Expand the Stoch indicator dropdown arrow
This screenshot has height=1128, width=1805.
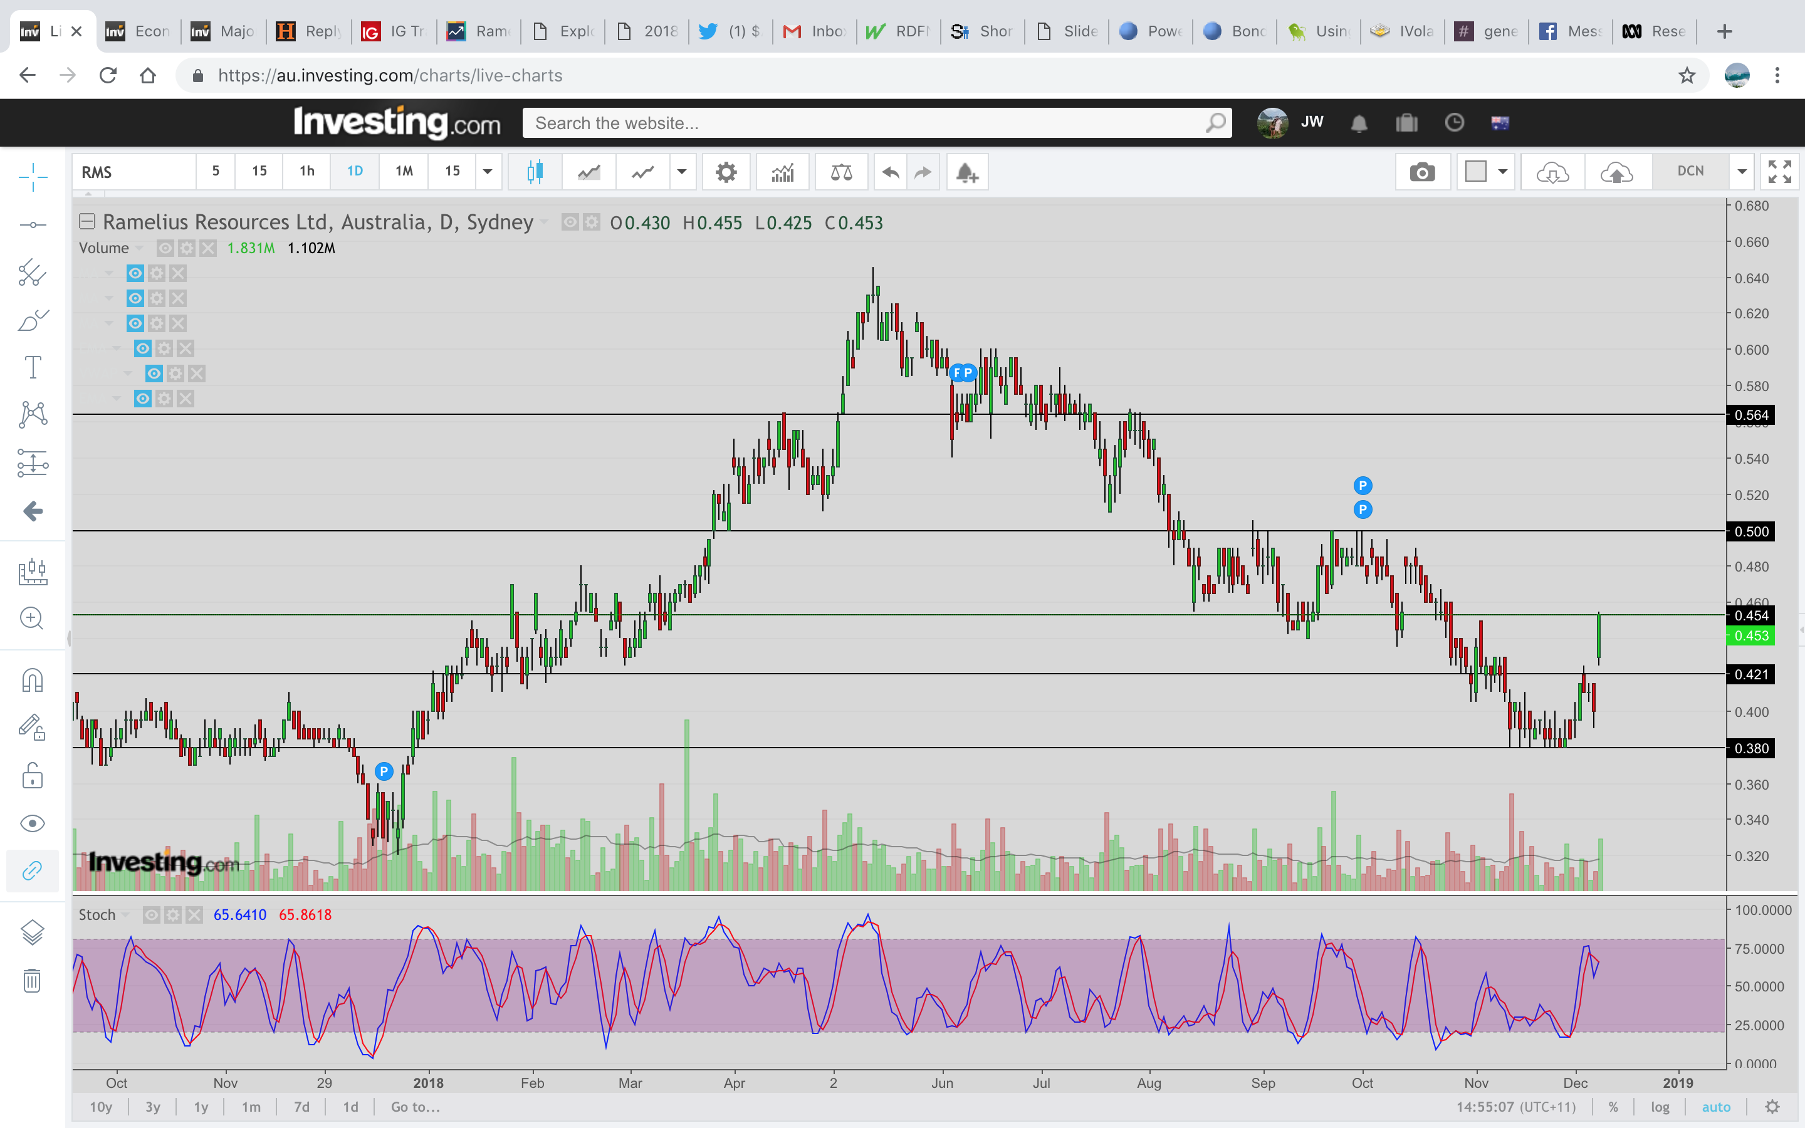pyautogui.click(x=125, y=916)
